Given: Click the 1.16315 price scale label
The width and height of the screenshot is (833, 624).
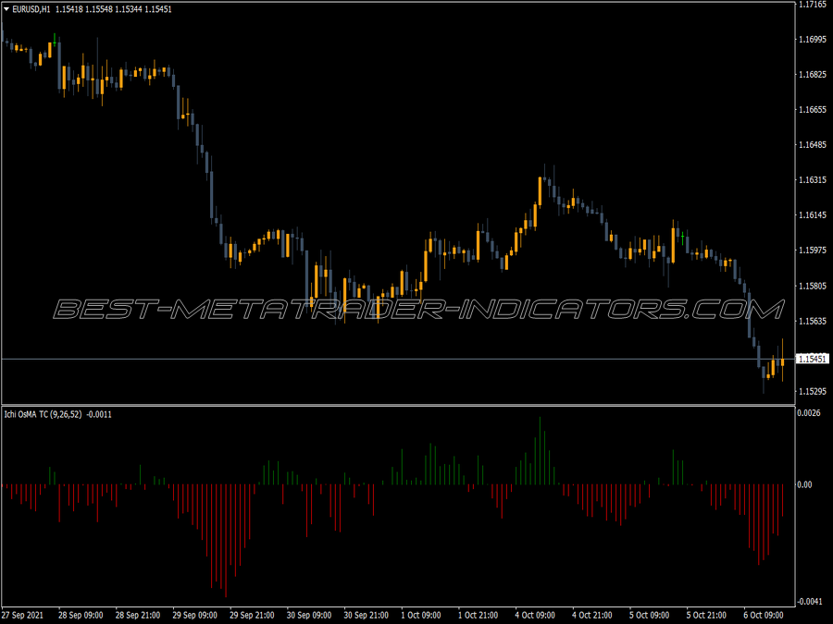Looking at the screenshot, I should point(813,180).
